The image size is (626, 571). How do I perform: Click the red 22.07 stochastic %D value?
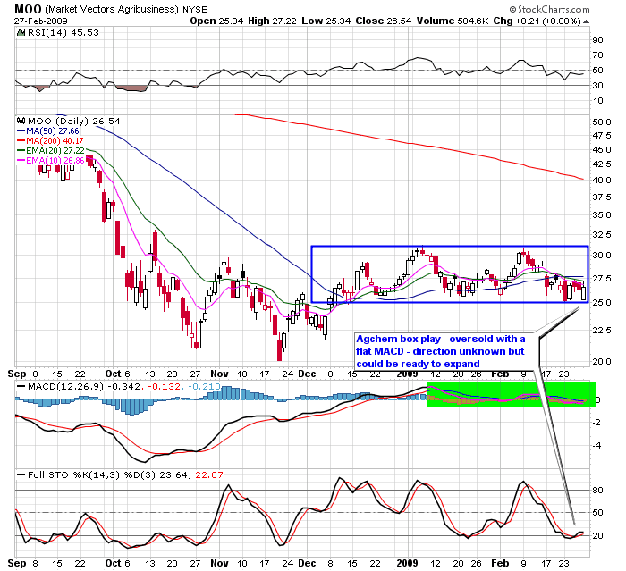coord(209,474)
